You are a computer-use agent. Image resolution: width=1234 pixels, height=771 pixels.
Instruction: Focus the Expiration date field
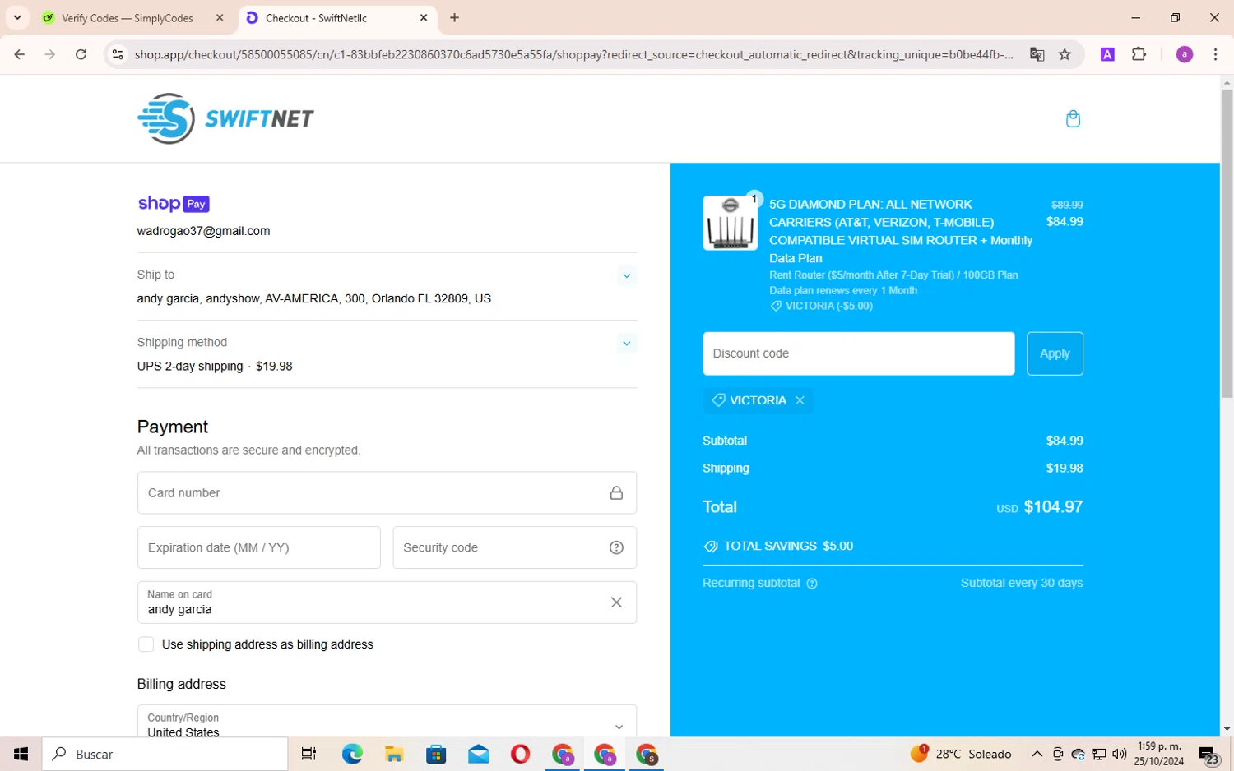258,547
